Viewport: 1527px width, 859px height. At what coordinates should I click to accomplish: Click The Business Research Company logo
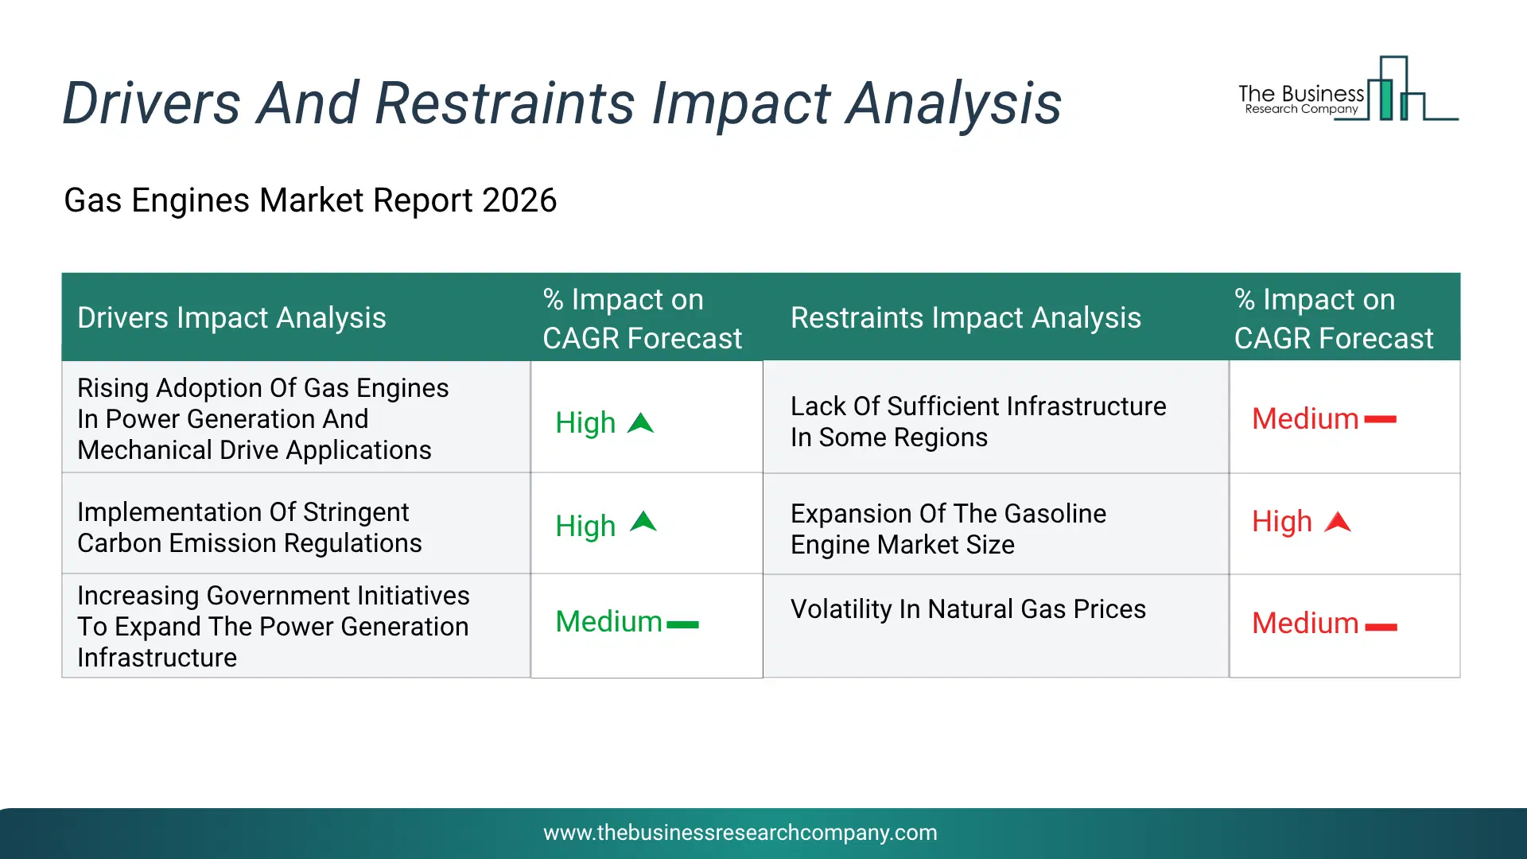click(1348, 88)
